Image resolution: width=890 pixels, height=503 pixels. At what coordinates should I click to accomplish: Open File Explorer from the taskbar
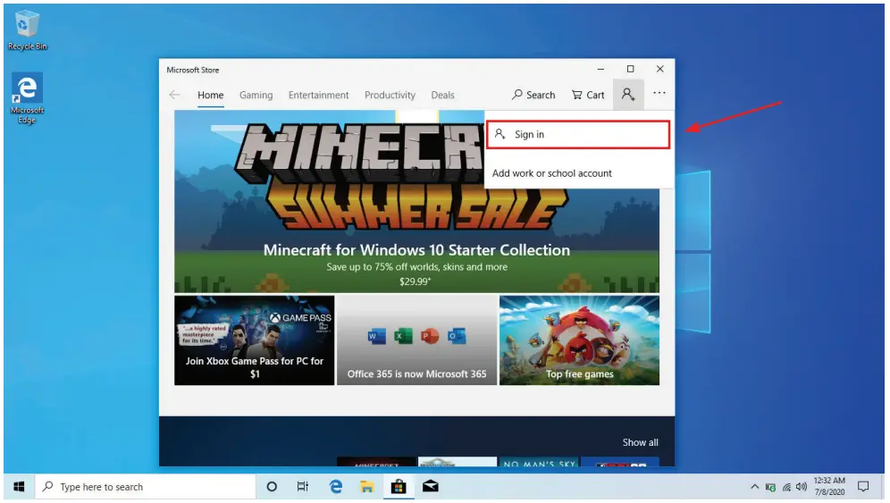point(366,487)
